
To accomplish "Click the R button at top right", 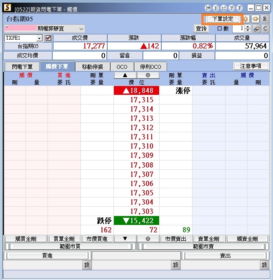I will 265,19.
